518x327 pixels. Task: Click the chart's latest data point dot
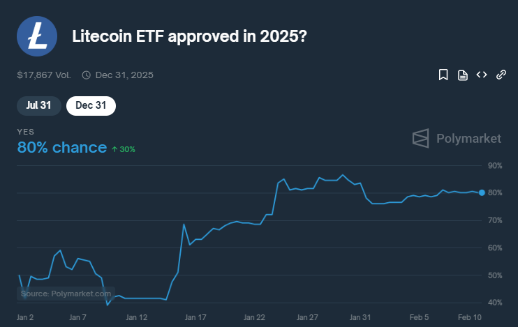coord(482,192)
